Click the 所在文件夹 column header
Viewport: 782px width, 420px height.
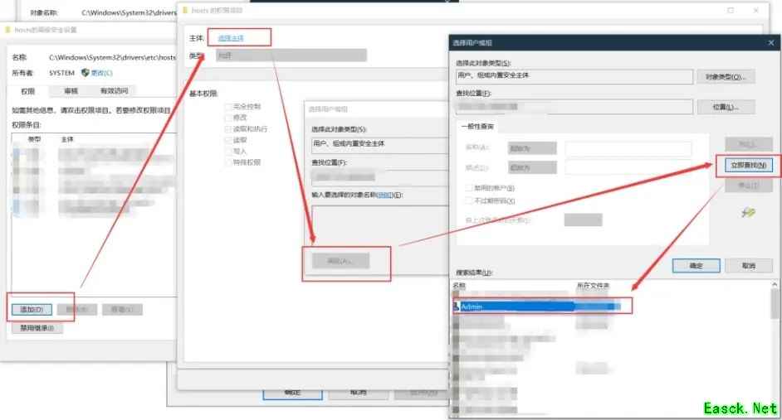tap(593, 286)
